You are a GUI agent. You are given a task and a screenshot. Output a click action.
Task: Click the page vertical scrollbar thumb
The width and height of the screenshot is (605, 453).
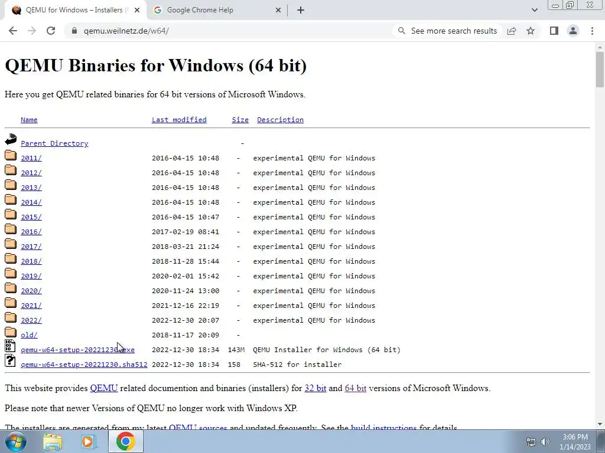(600, 70)
